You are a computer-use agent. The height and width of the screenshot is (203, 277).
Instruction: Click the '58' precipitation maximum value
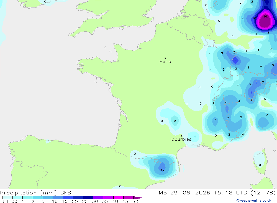266,16
